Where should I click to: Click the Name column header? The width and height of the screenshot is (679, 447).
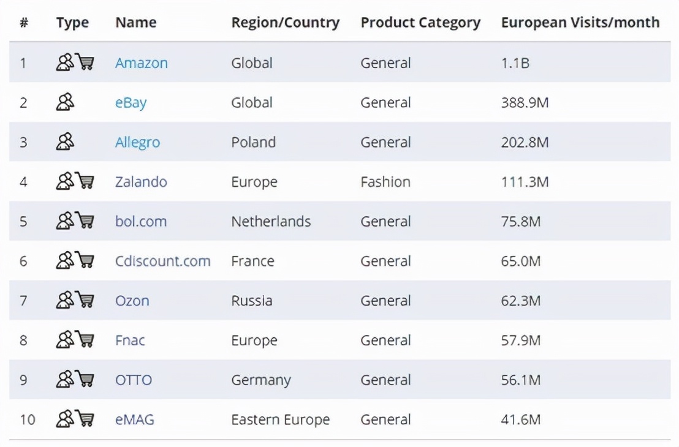coord(136,23)
